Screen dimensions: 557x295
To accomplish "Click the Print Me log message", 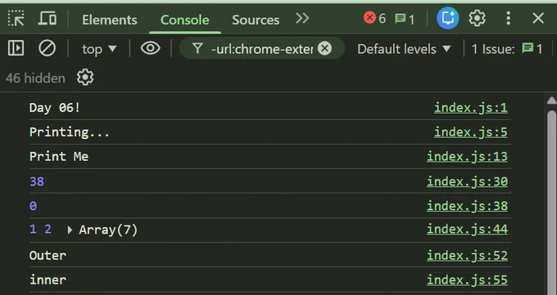I will pos(59,156).
